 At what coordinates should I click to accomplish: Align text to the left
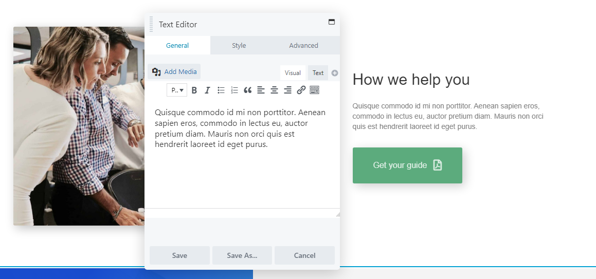[261, 90]
